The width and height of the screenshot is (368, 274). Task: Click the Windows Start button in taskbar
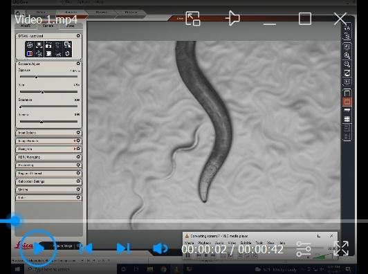[x=17, y=269]
